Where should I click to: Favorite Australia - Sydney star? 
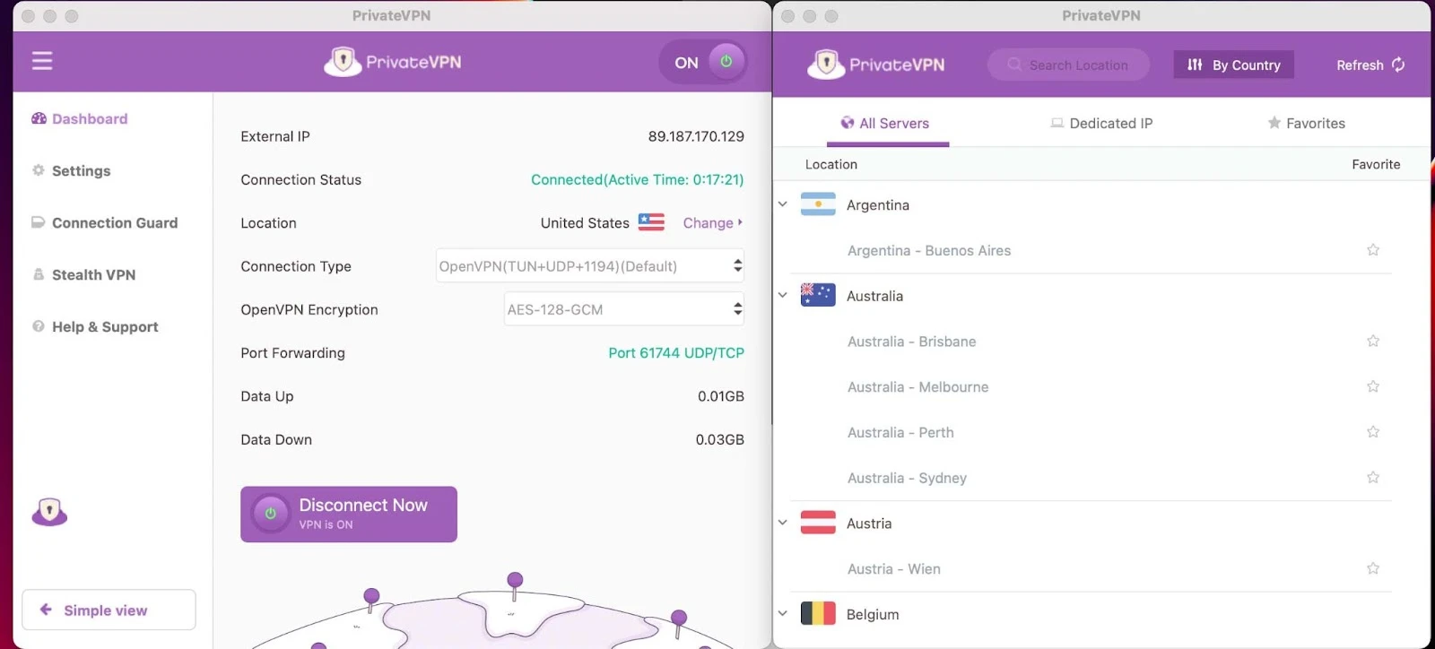coord(1373,478)
